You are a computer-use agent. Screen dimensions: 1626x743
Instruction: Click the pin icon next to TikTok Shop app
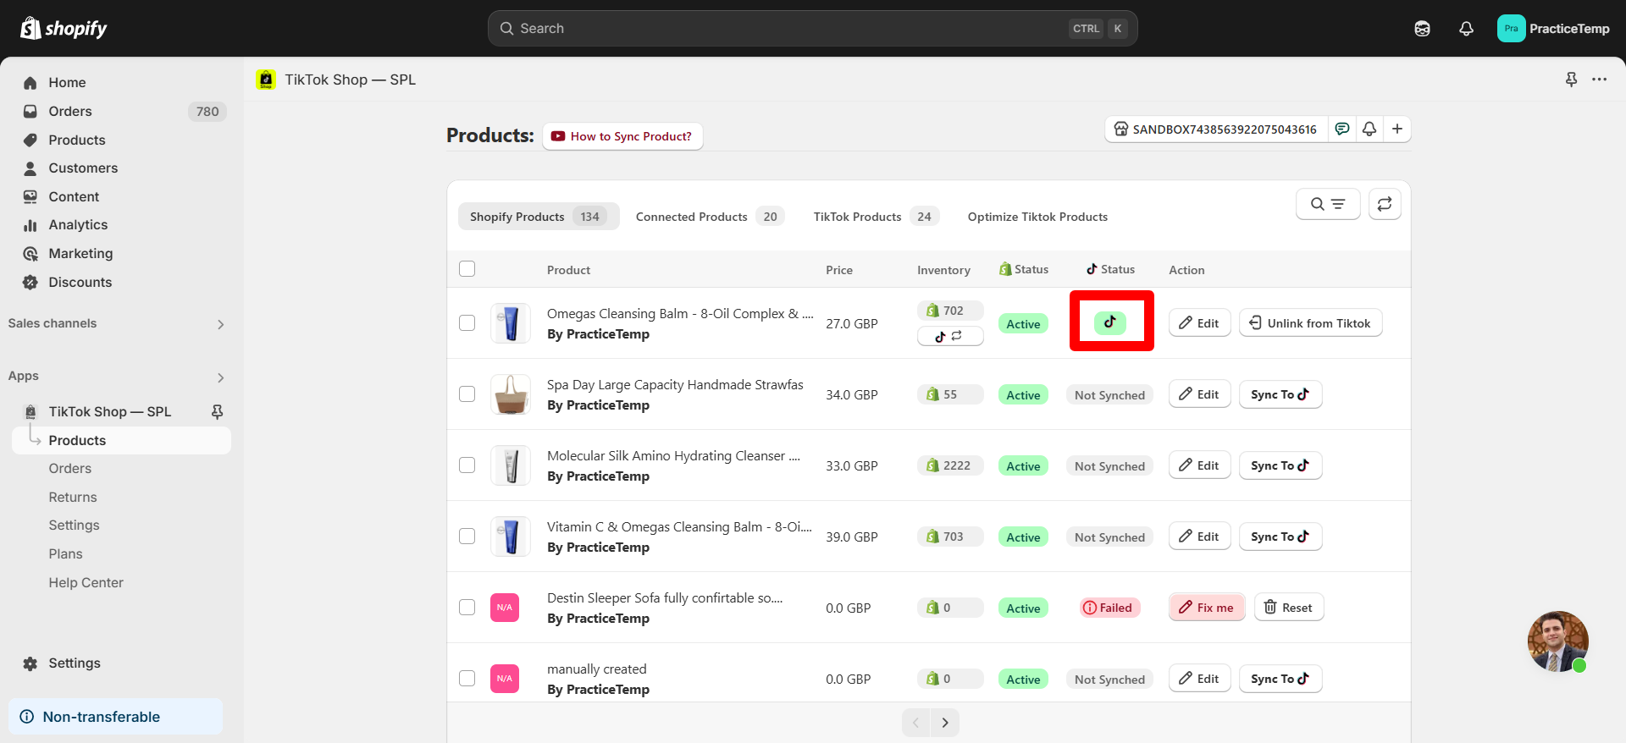(x=217, y=411)
